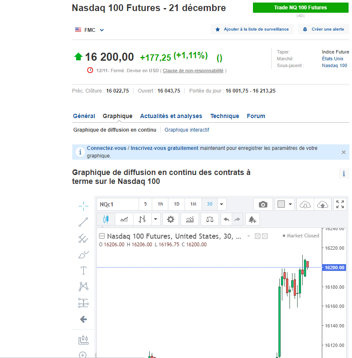Open series format settings icon in legend
The image size is (352, 358).
pos(265,236)
